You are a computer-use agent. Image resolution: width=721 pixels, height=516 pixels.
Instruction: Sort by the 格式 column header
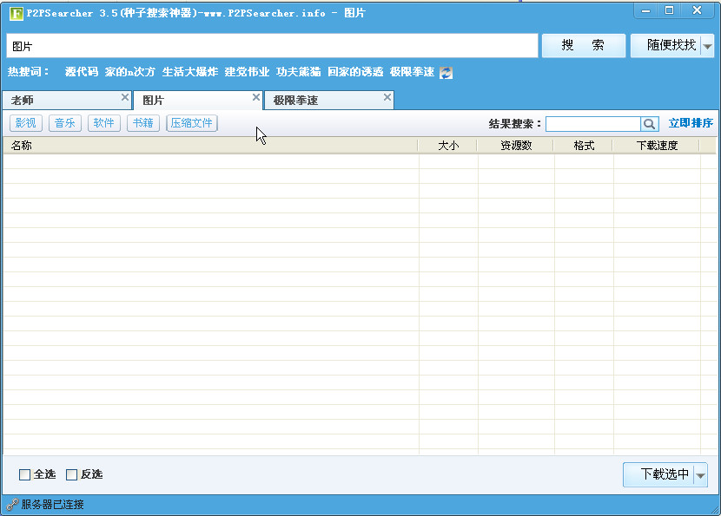584,146
